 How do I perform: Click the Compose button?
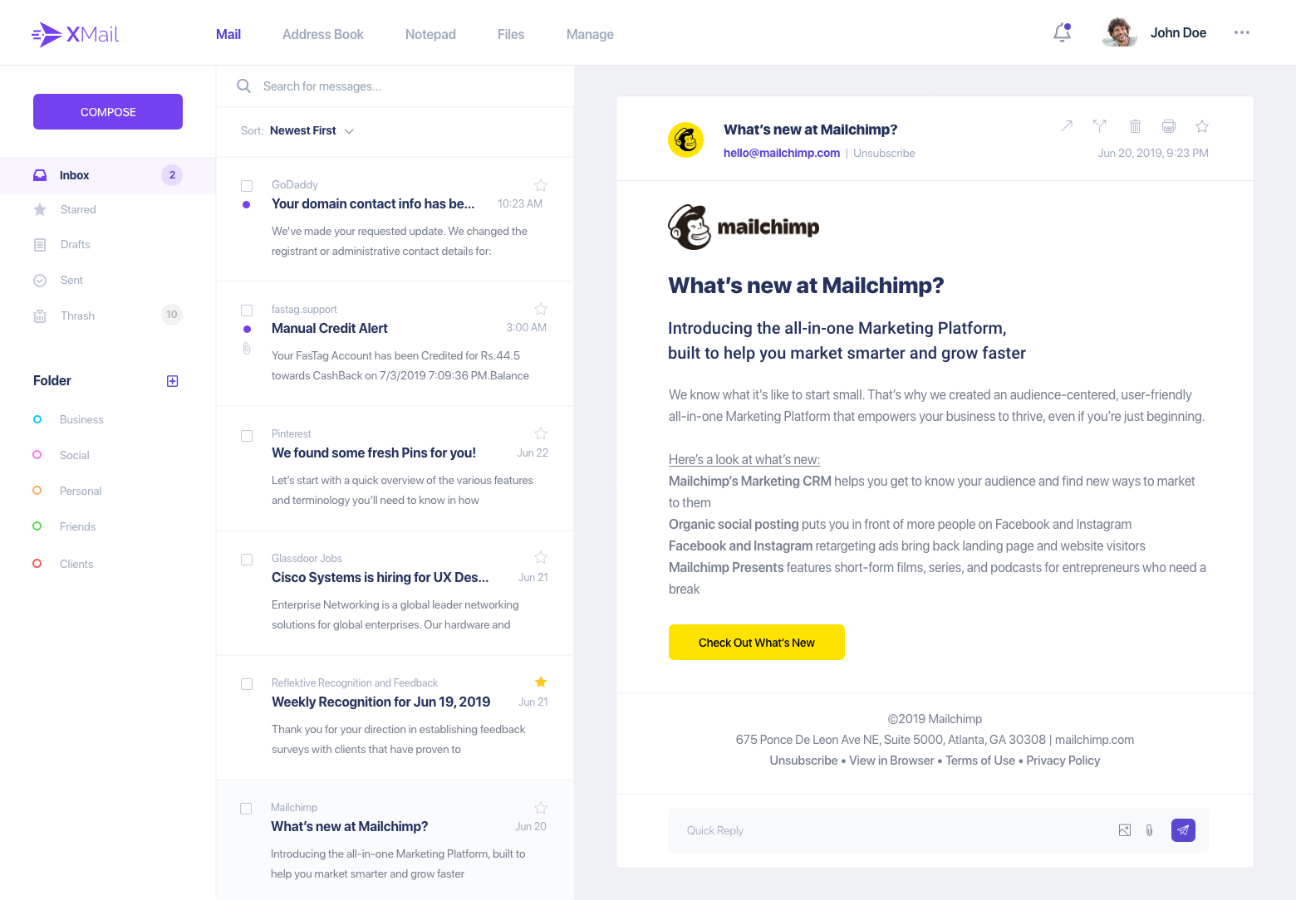click(x=108, y=112)
